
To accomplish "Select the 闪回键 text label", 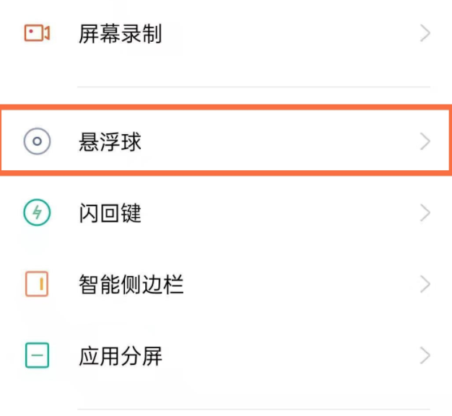I will click(x=110, y=213).
